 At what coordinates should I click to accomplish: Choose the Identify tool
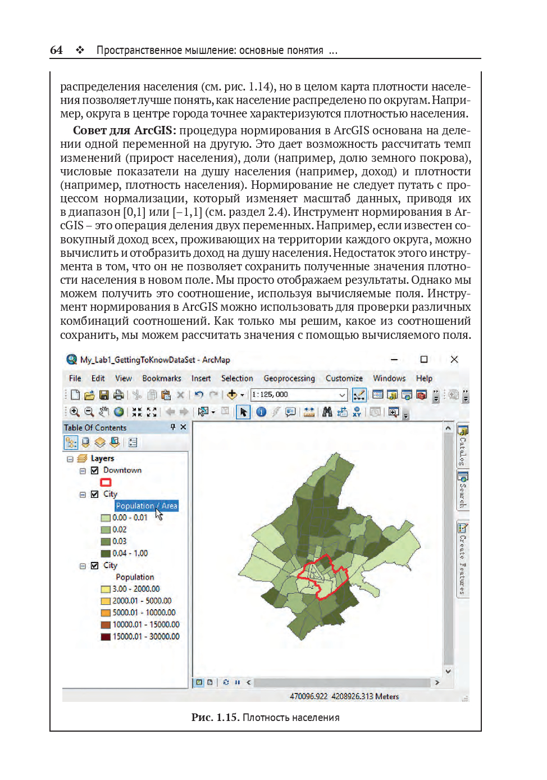(261, 412)
